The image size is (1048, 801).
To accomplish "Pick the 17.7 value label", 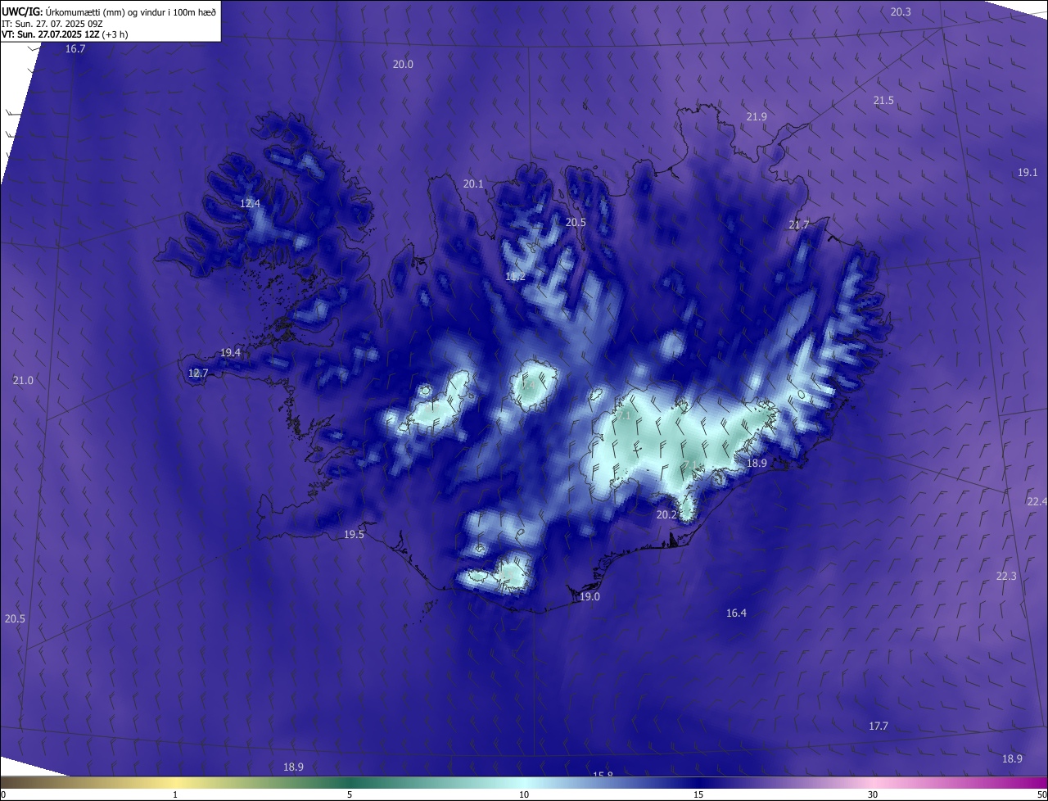I will [x=878, y=726].
